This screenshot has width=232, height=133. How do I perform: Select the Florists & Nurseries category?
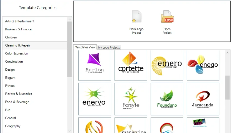35,94
